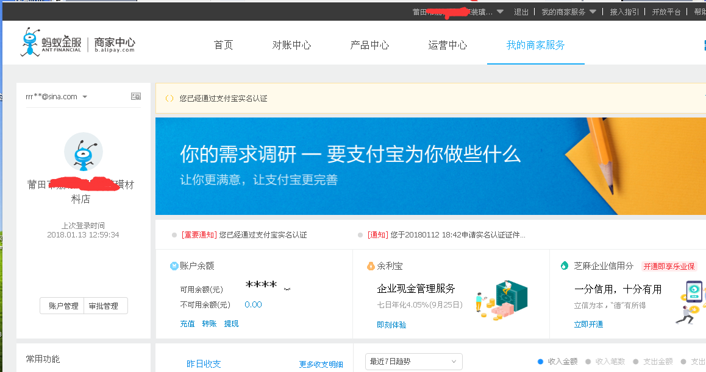Click the ant avatar profile picture
Image resolution: width=706 pixels, height=372 pixels.
coord(84,152)
